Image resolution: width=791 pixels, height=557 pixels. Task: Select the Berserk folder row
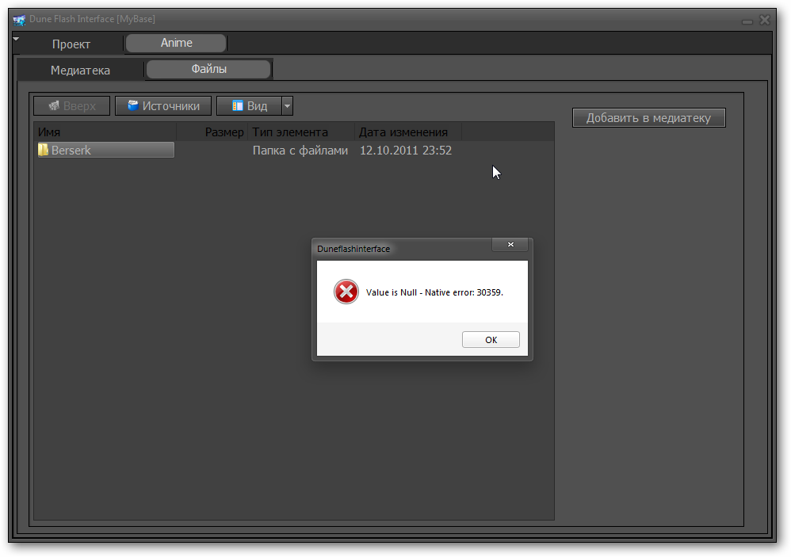(x=106, y=150)
